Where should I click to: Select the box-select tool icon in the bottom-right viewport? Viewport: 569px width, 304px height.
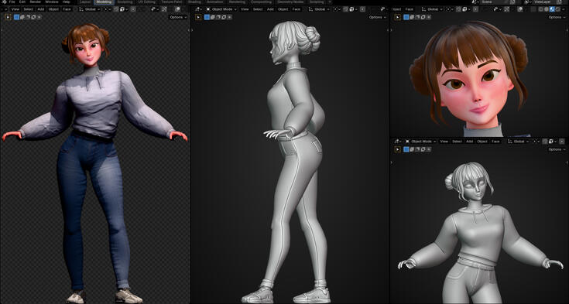point(397,149)
